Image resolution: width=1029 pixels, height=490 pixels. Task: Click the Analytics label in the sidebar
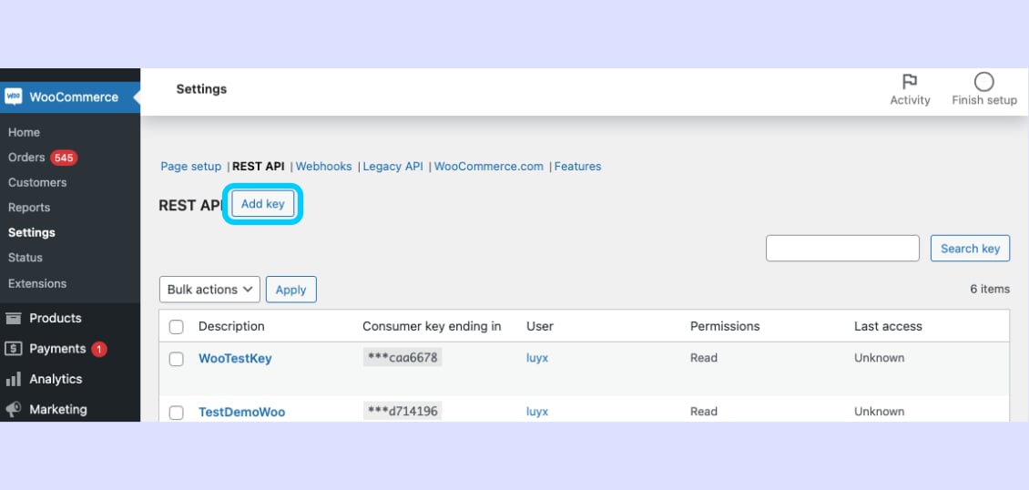click(x=56, y=379)
